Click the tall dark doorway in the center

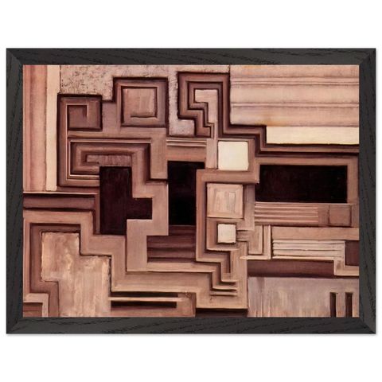point(183,193)
